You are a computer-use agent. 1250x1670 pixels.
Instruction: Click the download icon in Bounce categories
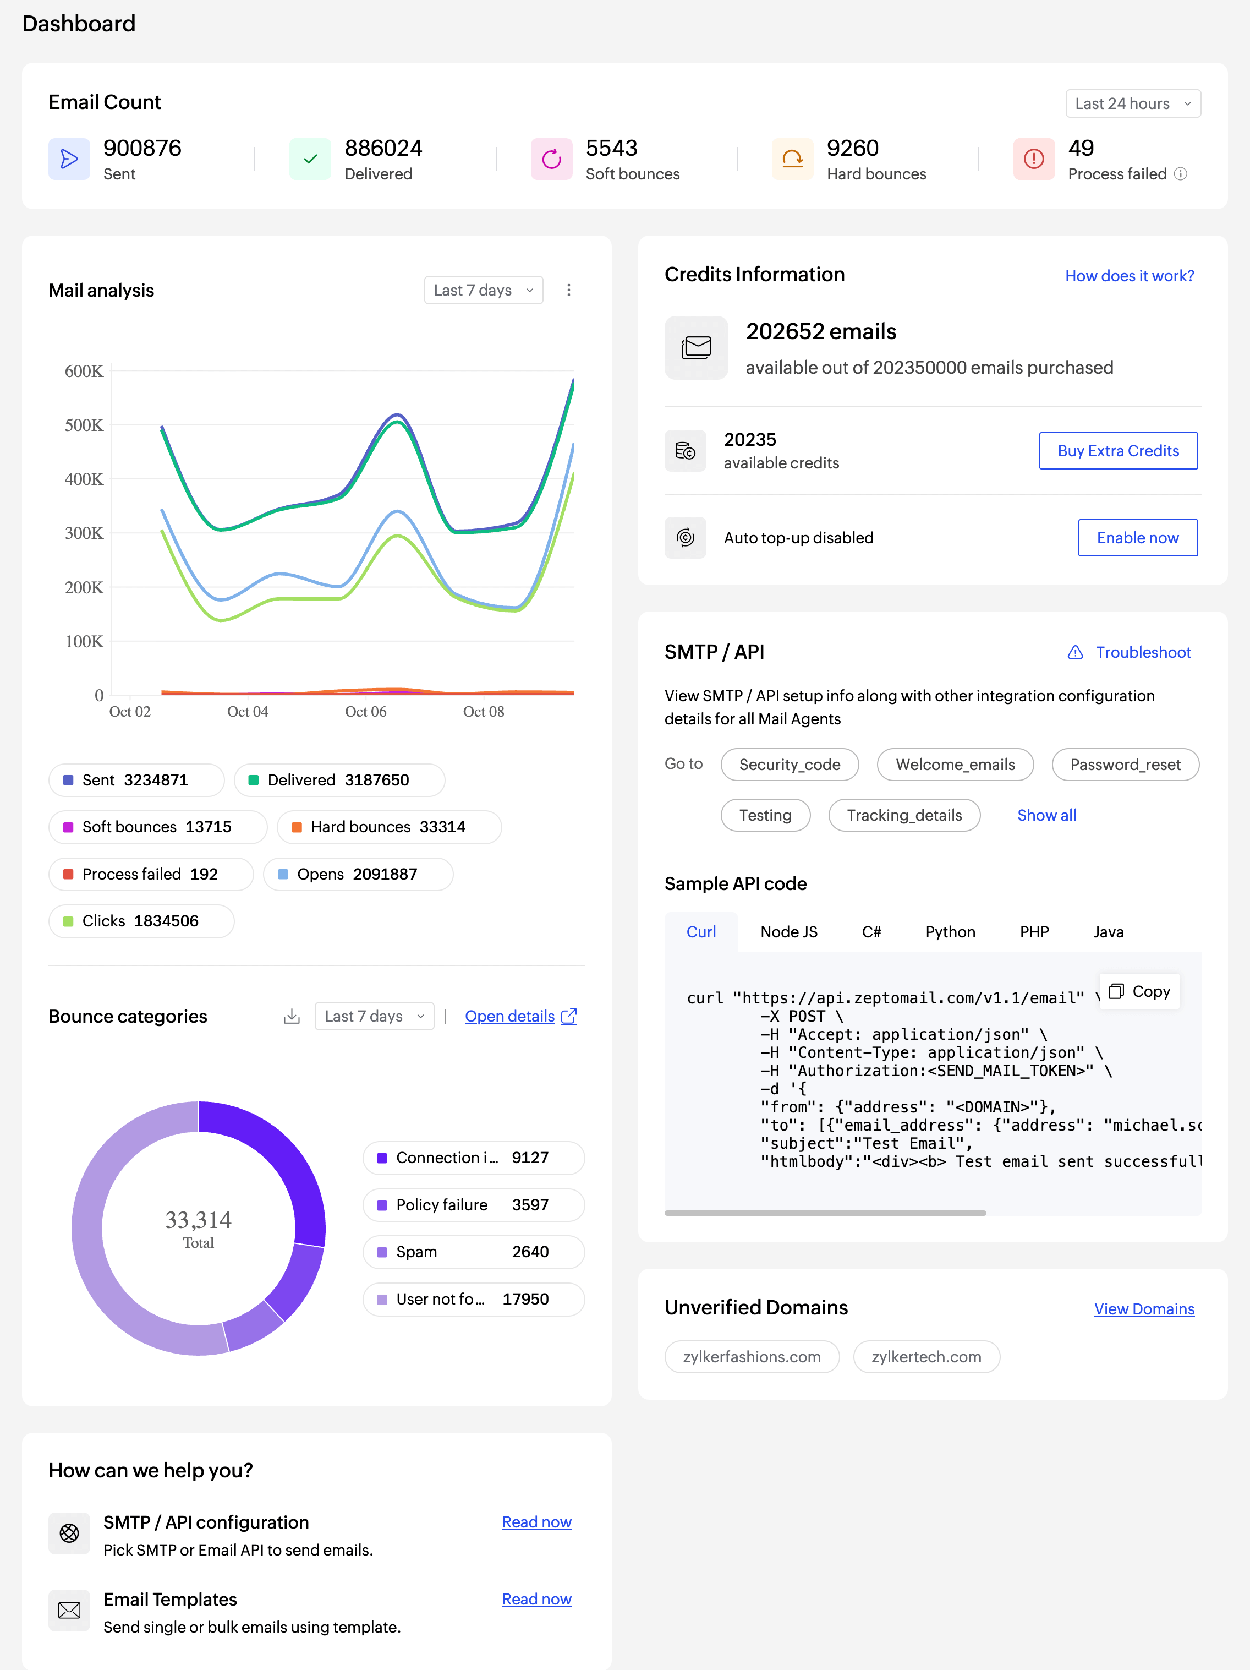(292, 1016)
